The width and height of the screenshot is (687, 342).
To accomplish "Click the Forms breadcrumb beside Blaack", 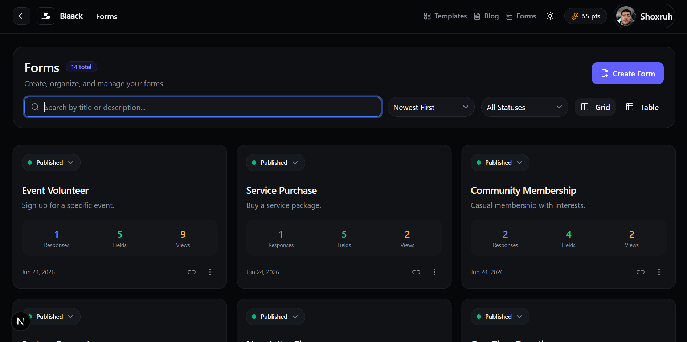I will [107, 16].
